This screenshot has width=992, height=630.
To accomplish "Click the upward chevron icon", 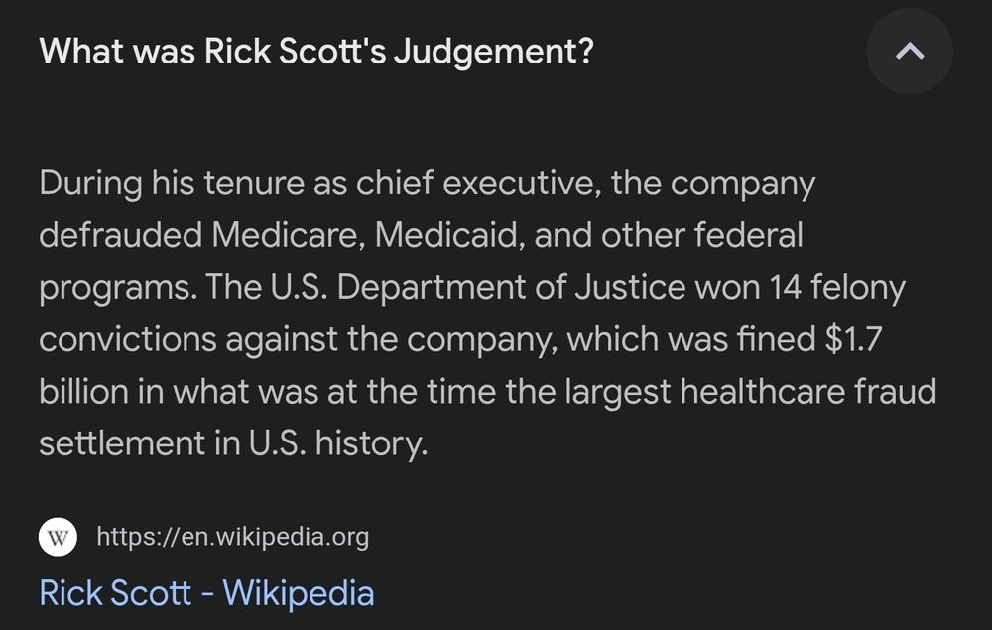I will [909, 52].
